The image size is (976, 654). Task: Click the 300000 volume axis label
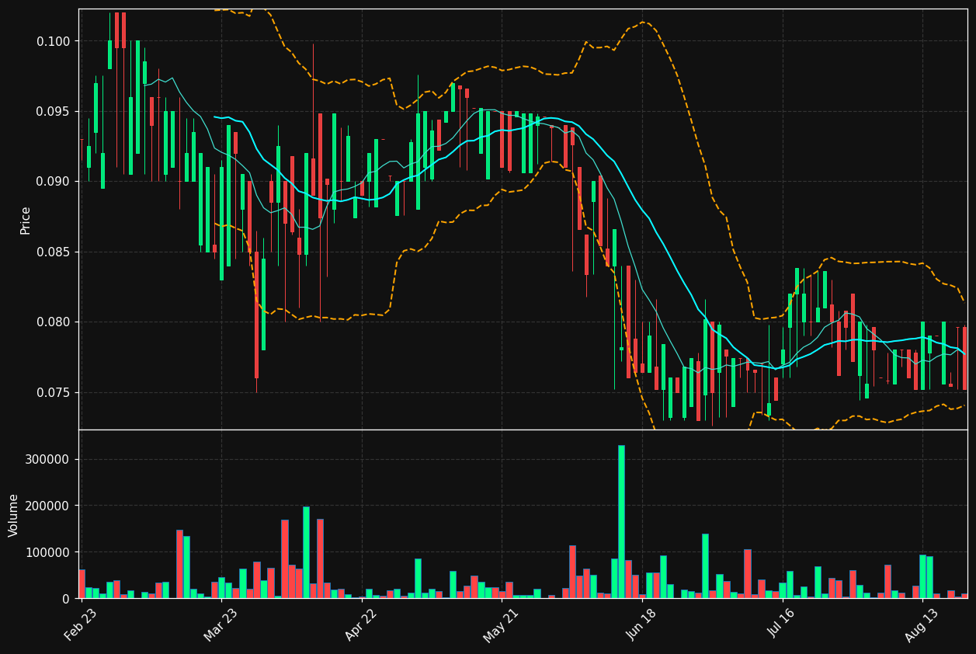click(48, 459)
